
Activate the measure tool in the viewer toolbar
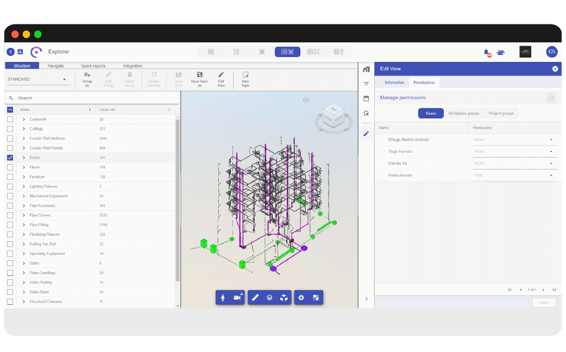pyautogui.click(x=256, y=297)
